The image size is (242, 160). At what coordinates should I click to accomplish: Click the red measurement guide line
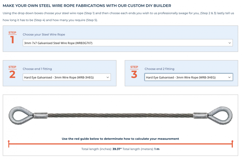tap(120, 144)
